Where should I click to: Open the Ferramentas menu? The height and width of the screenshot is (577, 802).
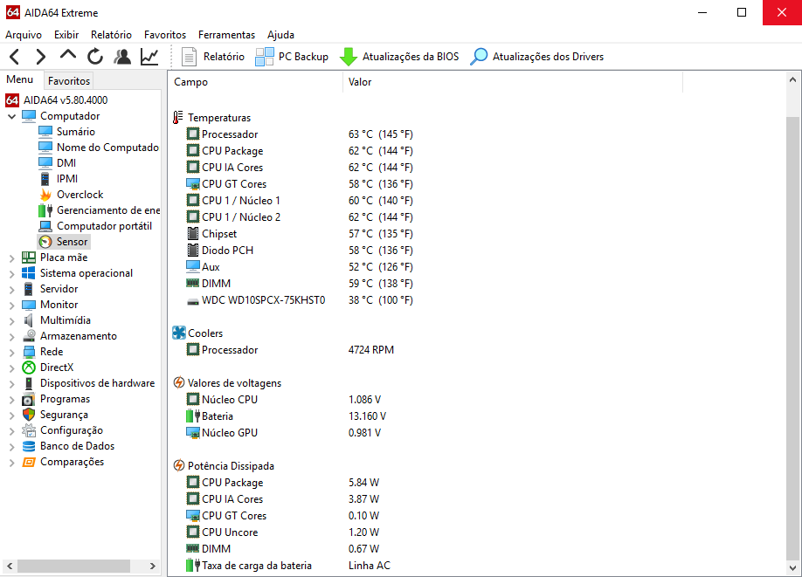tap(226, 35)
